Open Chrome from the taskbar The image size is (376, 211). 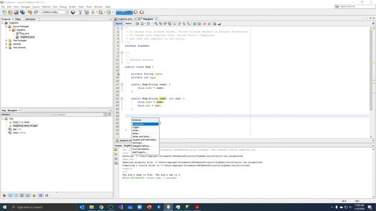[101, 207]
